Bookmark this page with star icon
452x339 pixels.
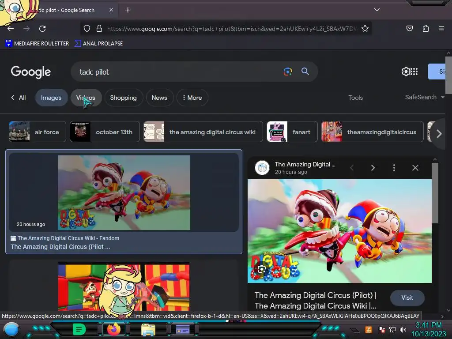click(x=365, y=28)
